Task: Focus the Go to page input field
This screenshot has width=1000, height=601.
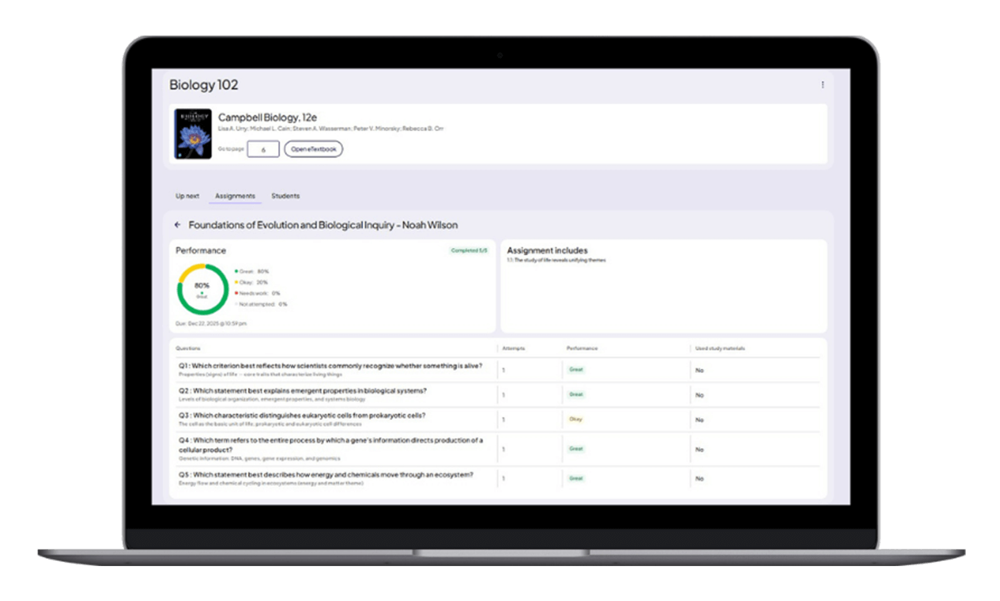Action: (263, 149)
